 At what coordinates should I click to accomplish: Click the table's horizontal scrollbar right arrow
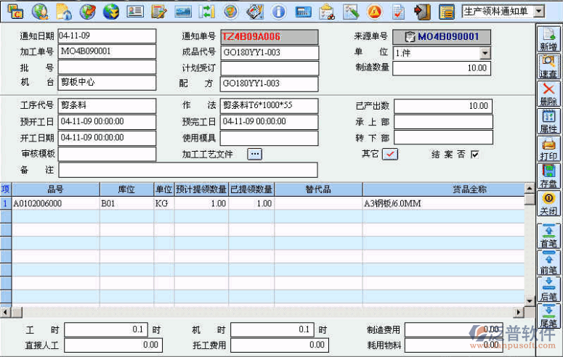tap(519, 312)
